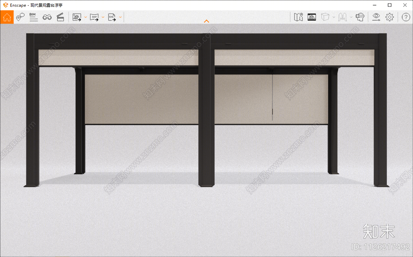Click the Enscape logo in title bar
The height and width of the screenshot is (257, 413).
click(5, 5)
